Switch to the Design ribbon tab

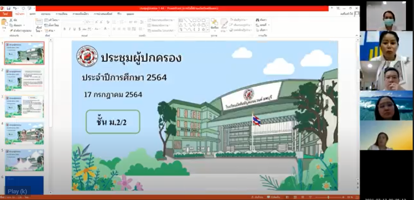46,14
